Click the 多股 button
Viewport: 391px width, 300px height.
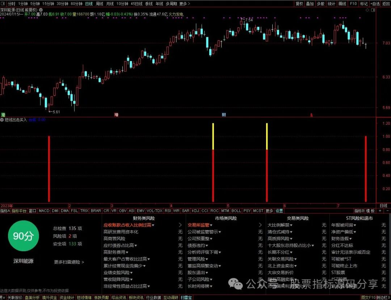coord(320,4)
